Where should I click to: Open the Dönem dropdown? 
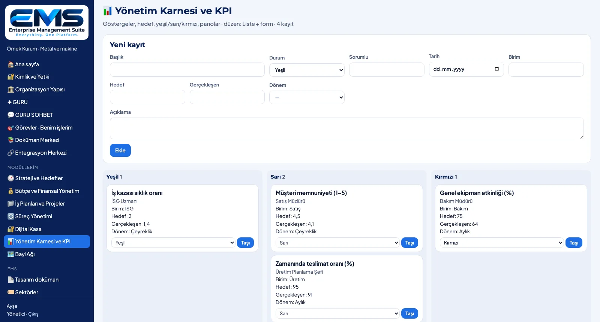point(307,97)
